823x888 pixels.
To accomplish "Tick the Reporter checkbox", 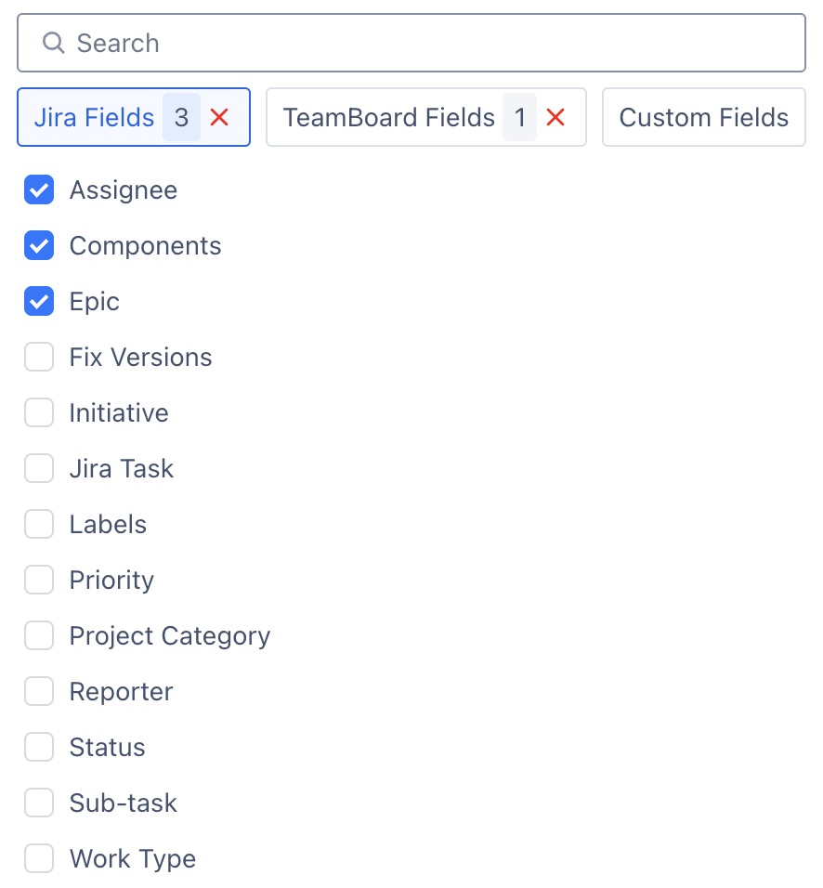I will coord(39,691).
